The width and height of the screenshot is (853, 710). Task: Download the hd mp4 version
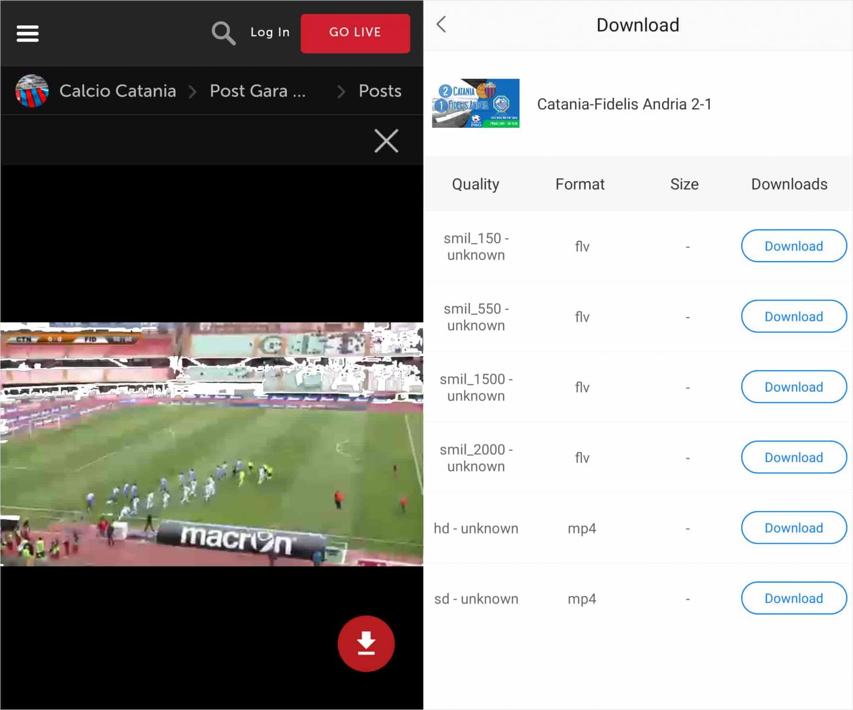(794, 527)
